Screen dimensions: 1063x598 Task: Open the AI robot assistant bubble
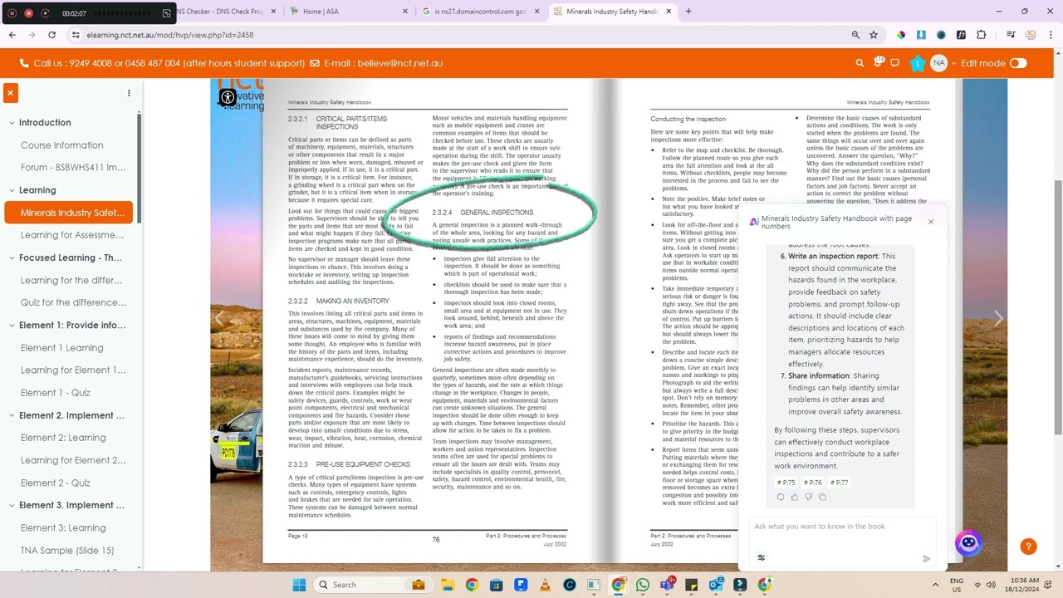click(x=968, y=544)
